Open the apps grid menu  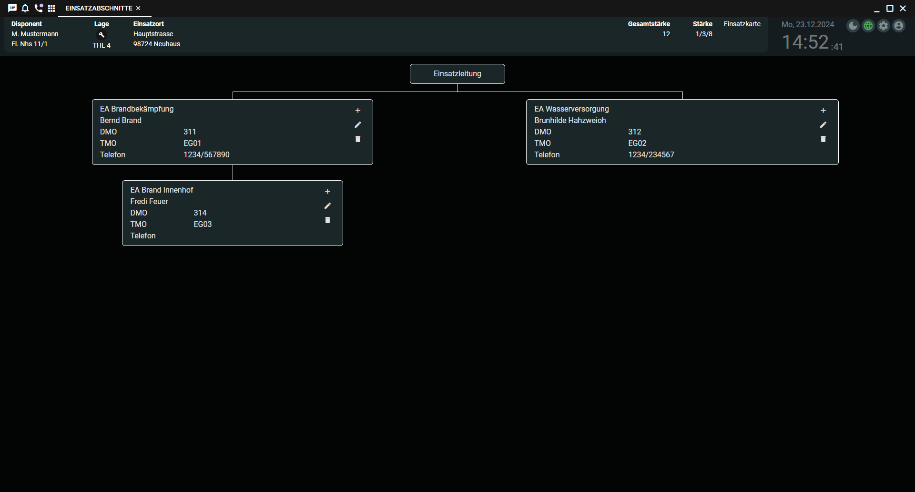point(51,8)
